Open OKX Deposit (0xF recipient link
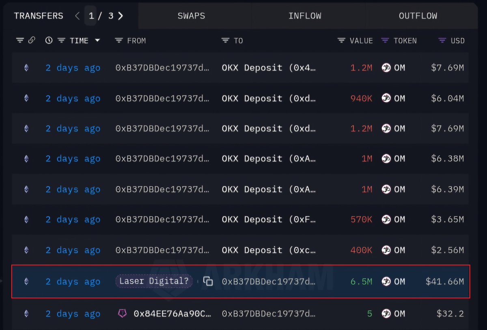Viewport: 487px width, 330px height. [x=269, y=220]
